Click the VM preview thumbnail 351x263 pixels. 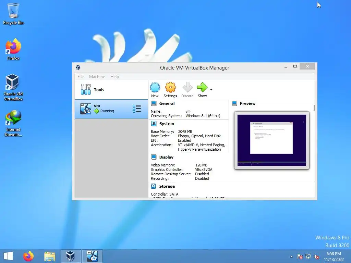[272, 140]
